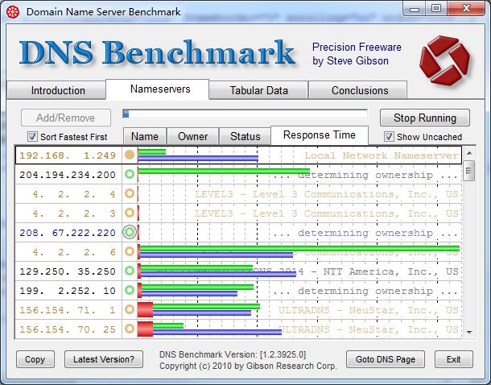Switch to the Tabular Data tab
The height and width of the screenshot is (385, 491).
pos(258,90)
